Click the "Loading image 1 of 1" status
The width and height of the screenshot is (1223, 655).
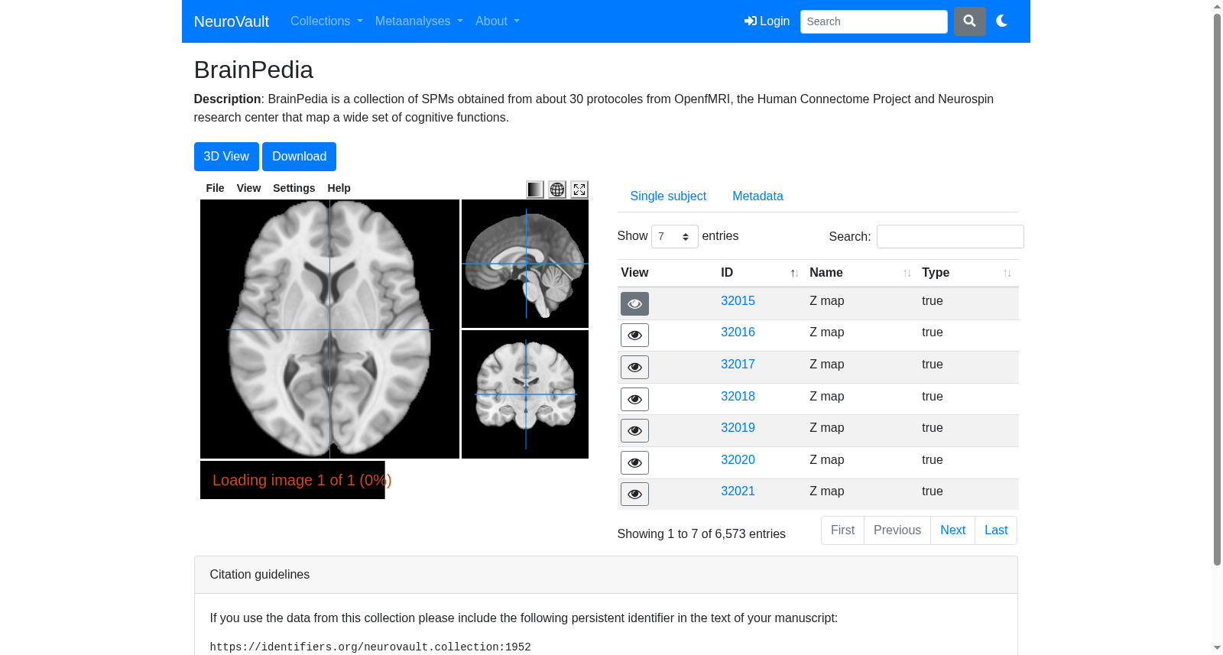click(301, 480)
